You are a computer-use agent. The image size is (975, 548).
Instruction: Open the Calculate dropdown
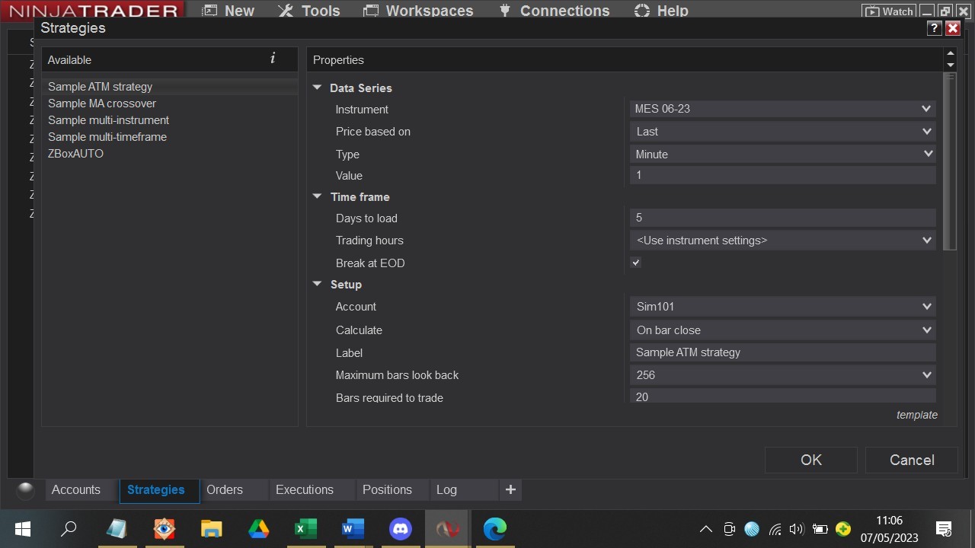click(783, 330)
